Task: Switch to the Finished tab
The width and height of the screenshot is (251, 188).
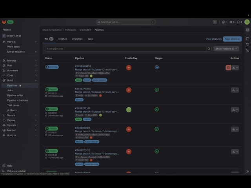Action: coord(62,39)
